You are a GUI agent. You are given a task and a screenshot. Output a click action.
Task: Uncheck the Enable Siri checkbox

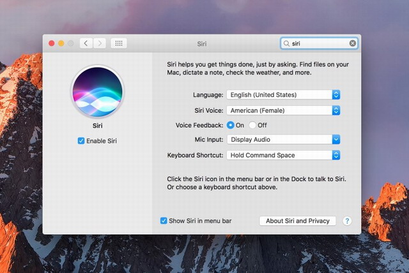coord(81,140)
